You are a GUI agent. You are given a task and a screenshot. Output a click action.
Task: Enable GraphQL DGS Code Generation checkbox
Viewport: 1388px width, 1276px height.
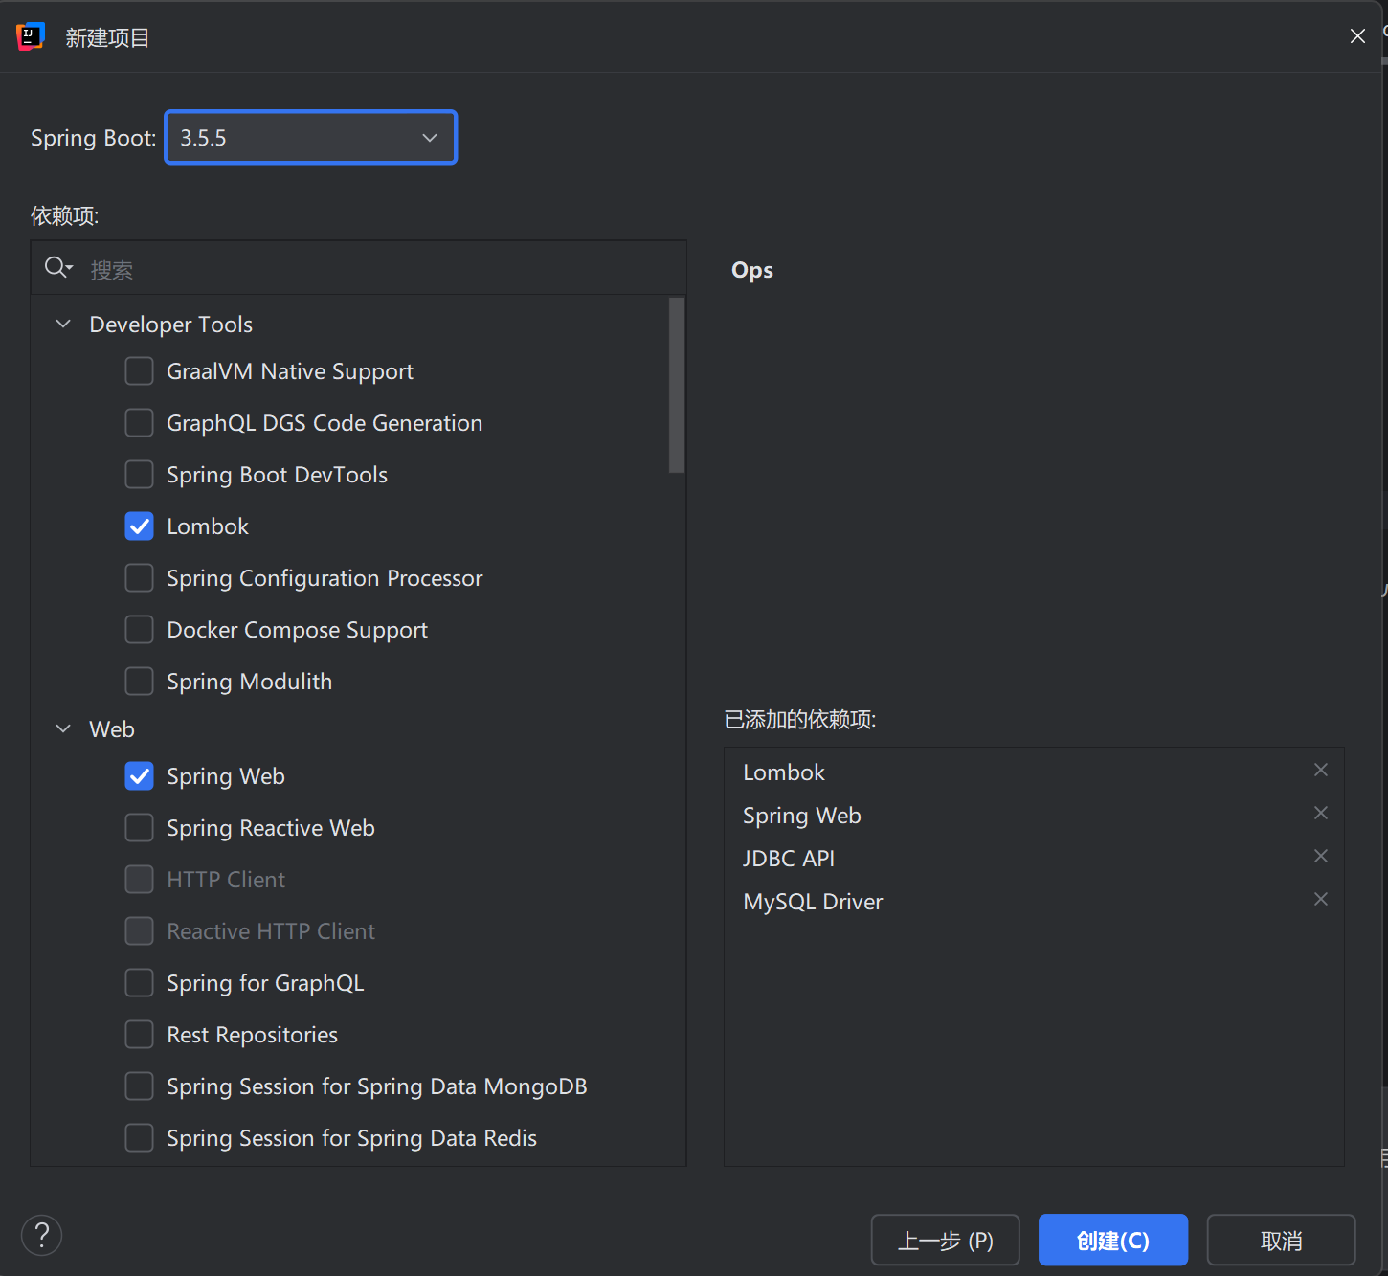click(x=139, y=422)
